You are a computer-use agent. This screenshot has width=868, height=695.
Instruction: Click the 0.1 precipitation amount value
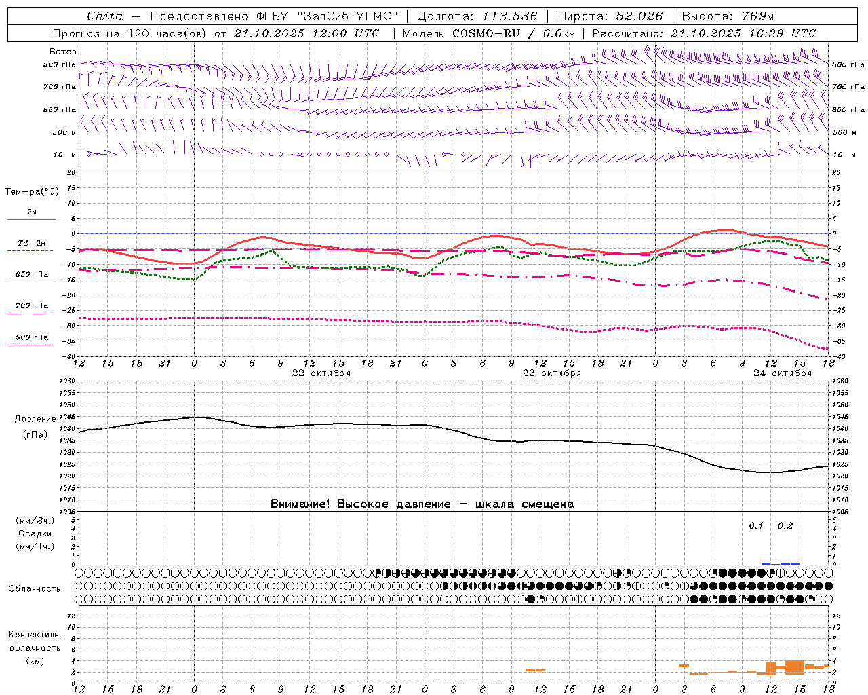[x=756, y=526]
